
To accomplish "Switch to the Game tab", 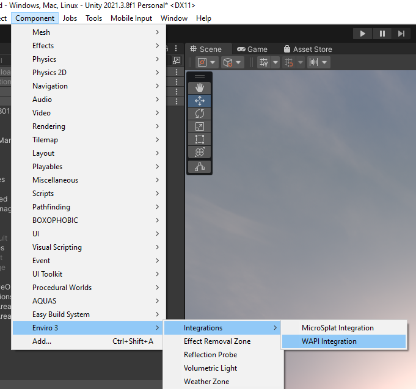I will pos(252,49).
